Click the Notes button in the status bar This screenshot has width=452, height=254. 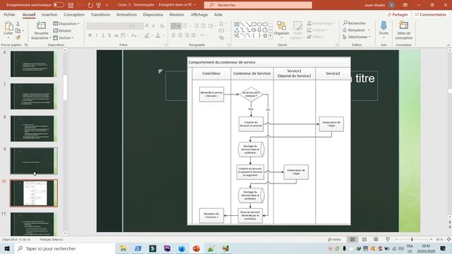pos(334,239)
